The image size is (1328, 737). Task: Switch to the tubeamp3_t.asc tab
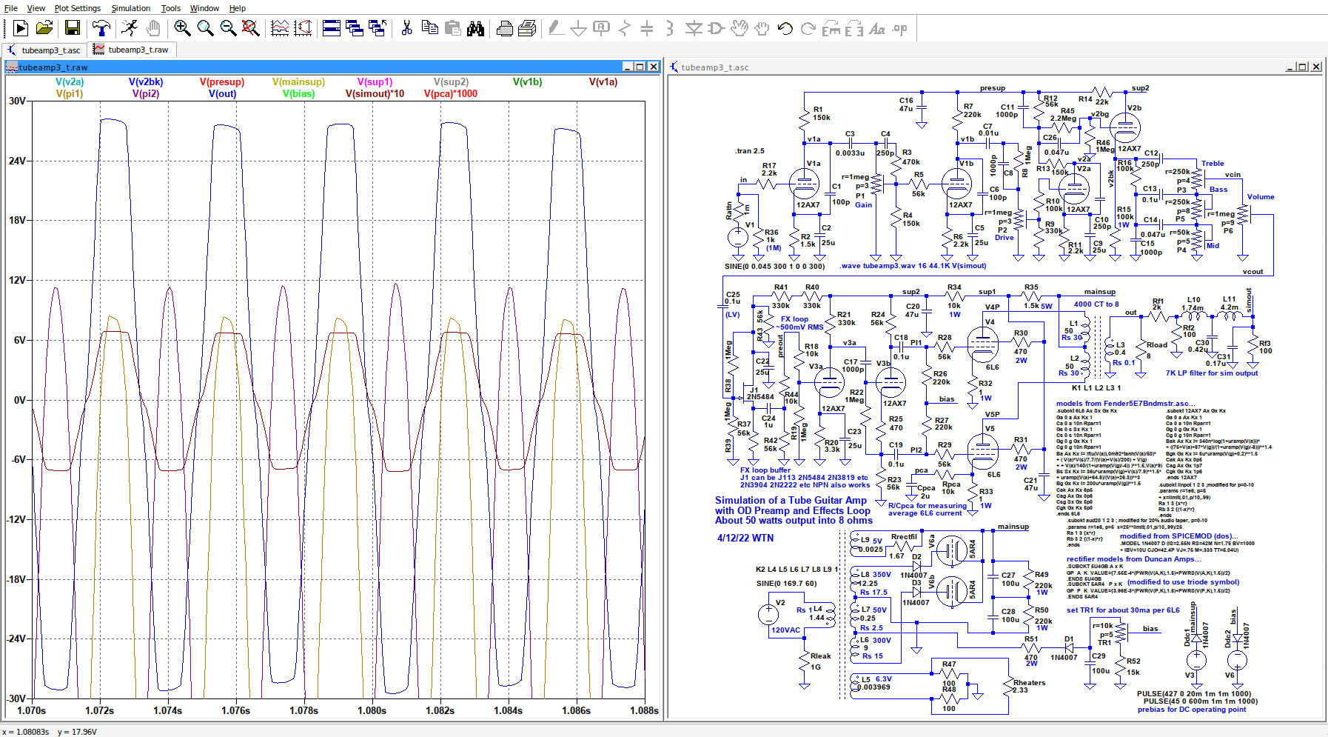(x=44, y=50)
